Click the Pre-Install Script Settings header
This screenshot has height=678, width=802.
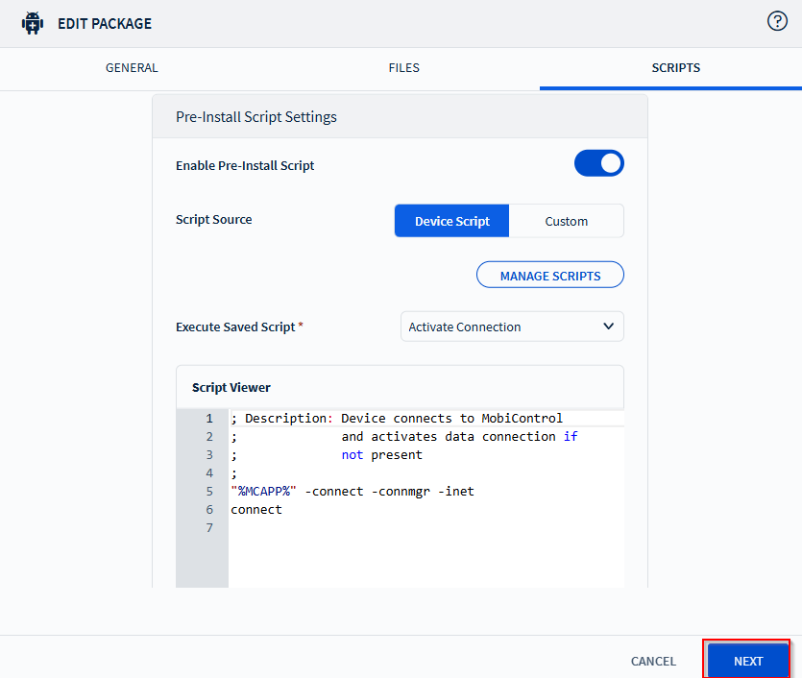click(255, 117)
